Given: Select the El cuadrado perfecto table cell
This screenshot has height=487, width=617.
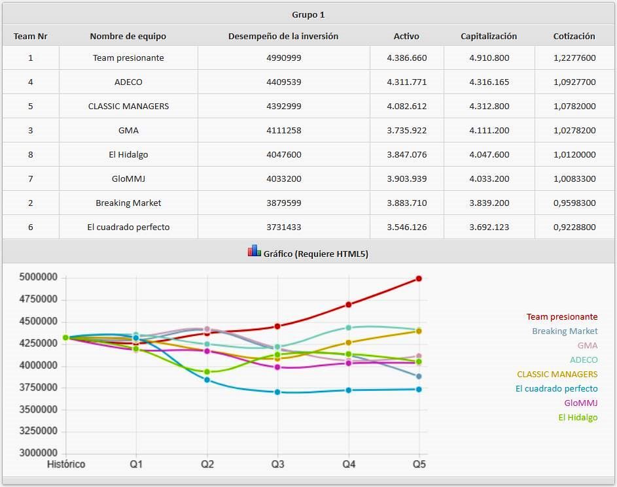Looking at the screenshot, I should point(128,227).
